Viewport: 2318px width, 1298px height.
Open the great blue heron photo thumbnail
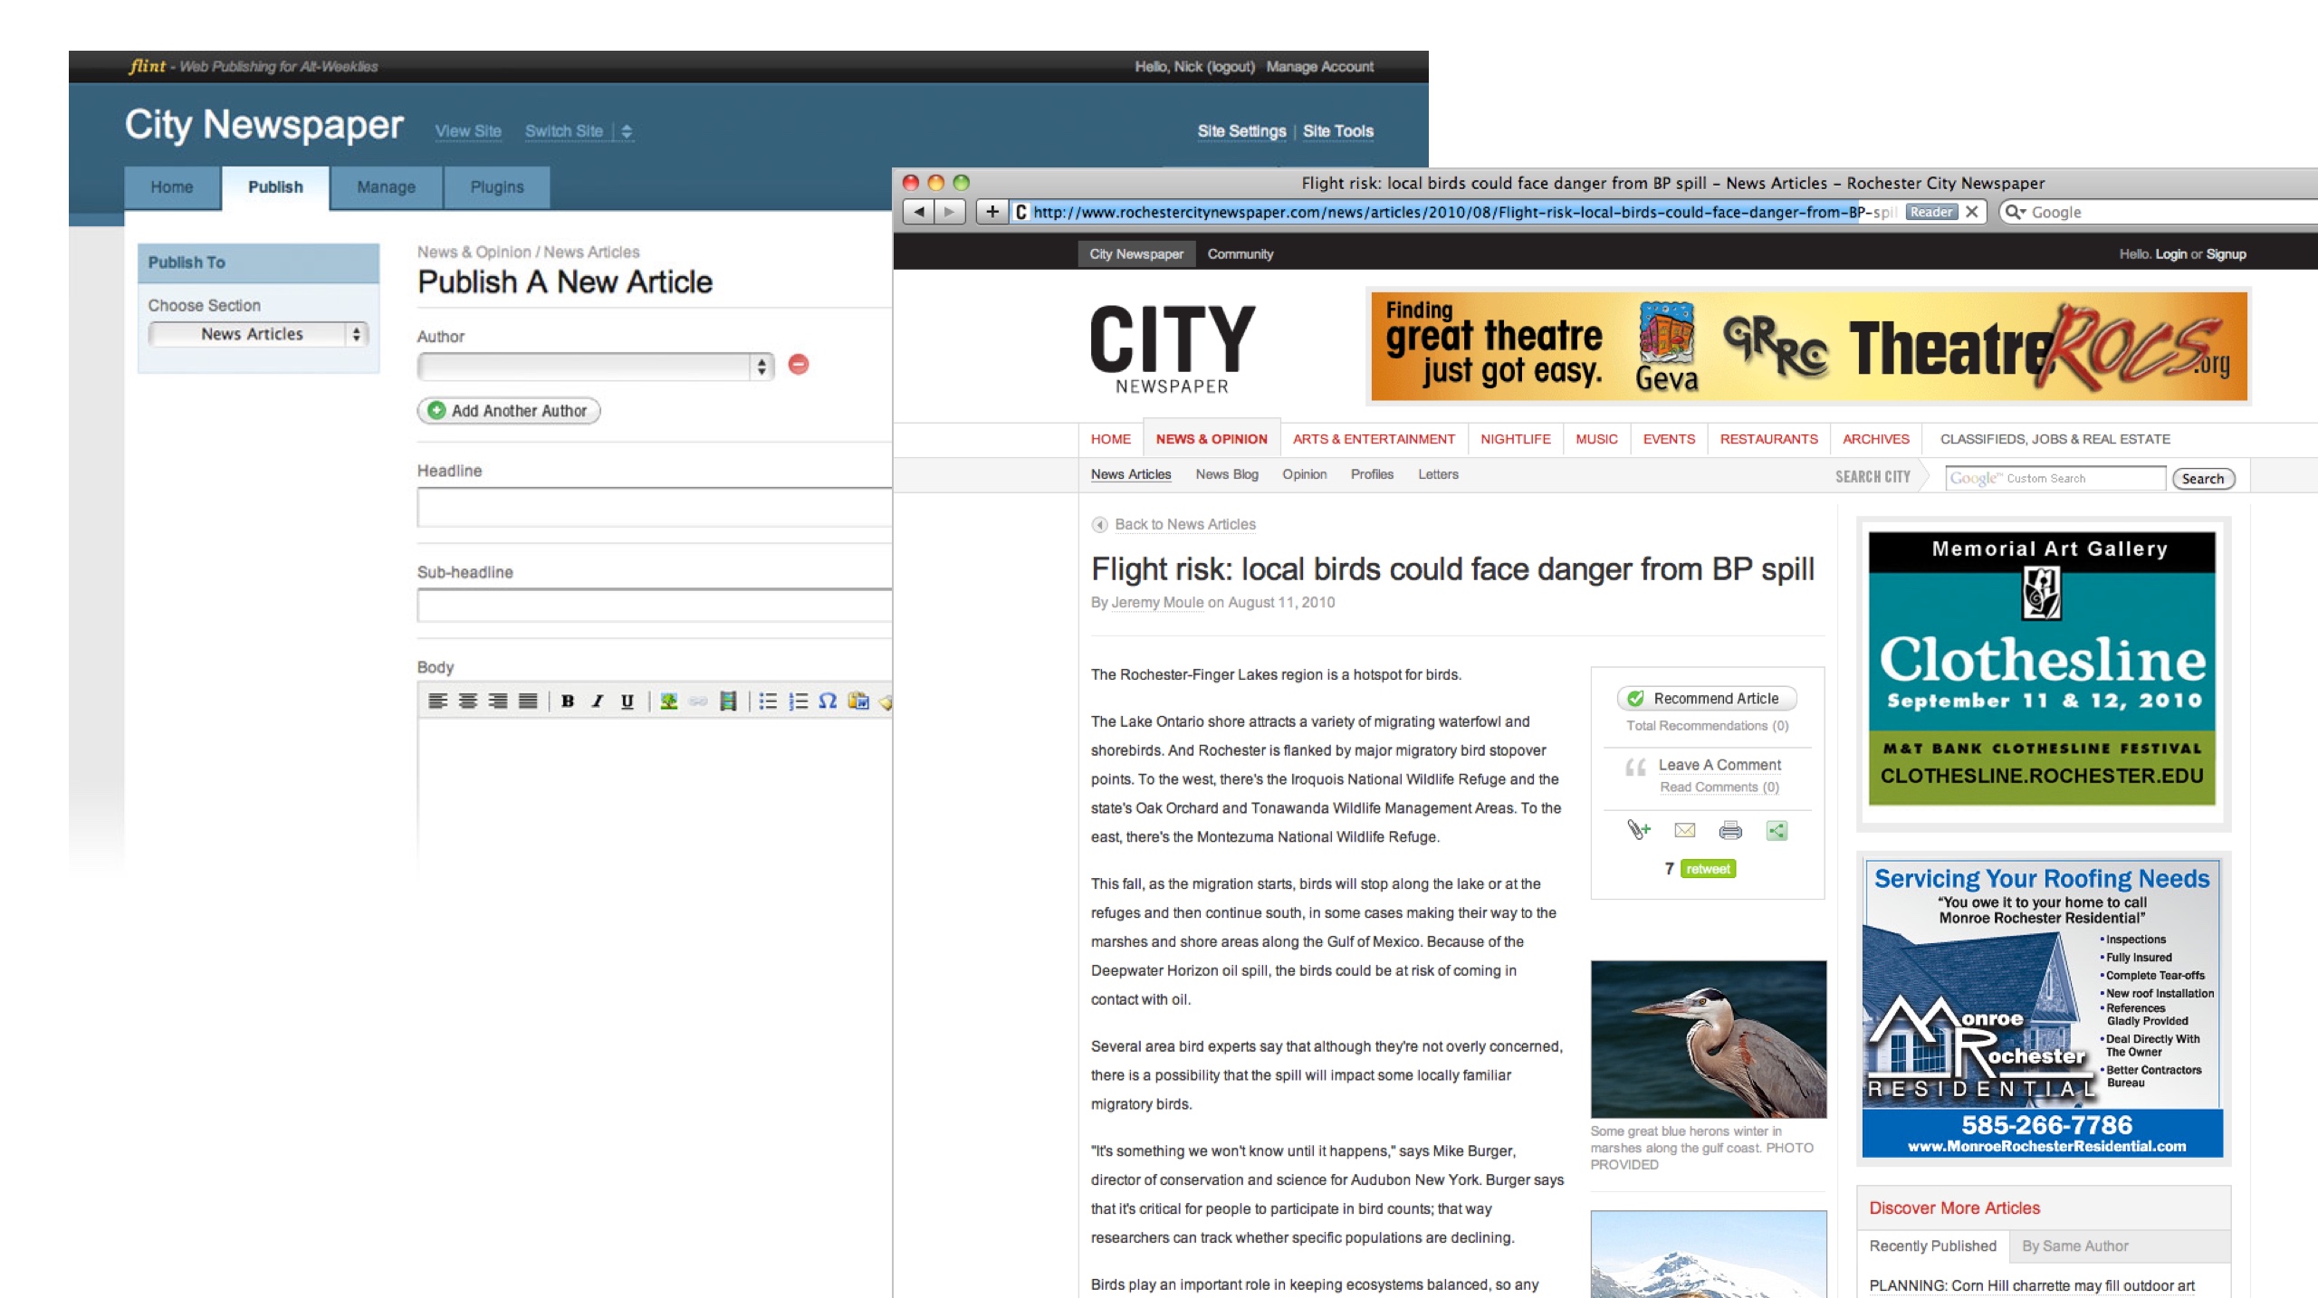pos(1708,1039)
